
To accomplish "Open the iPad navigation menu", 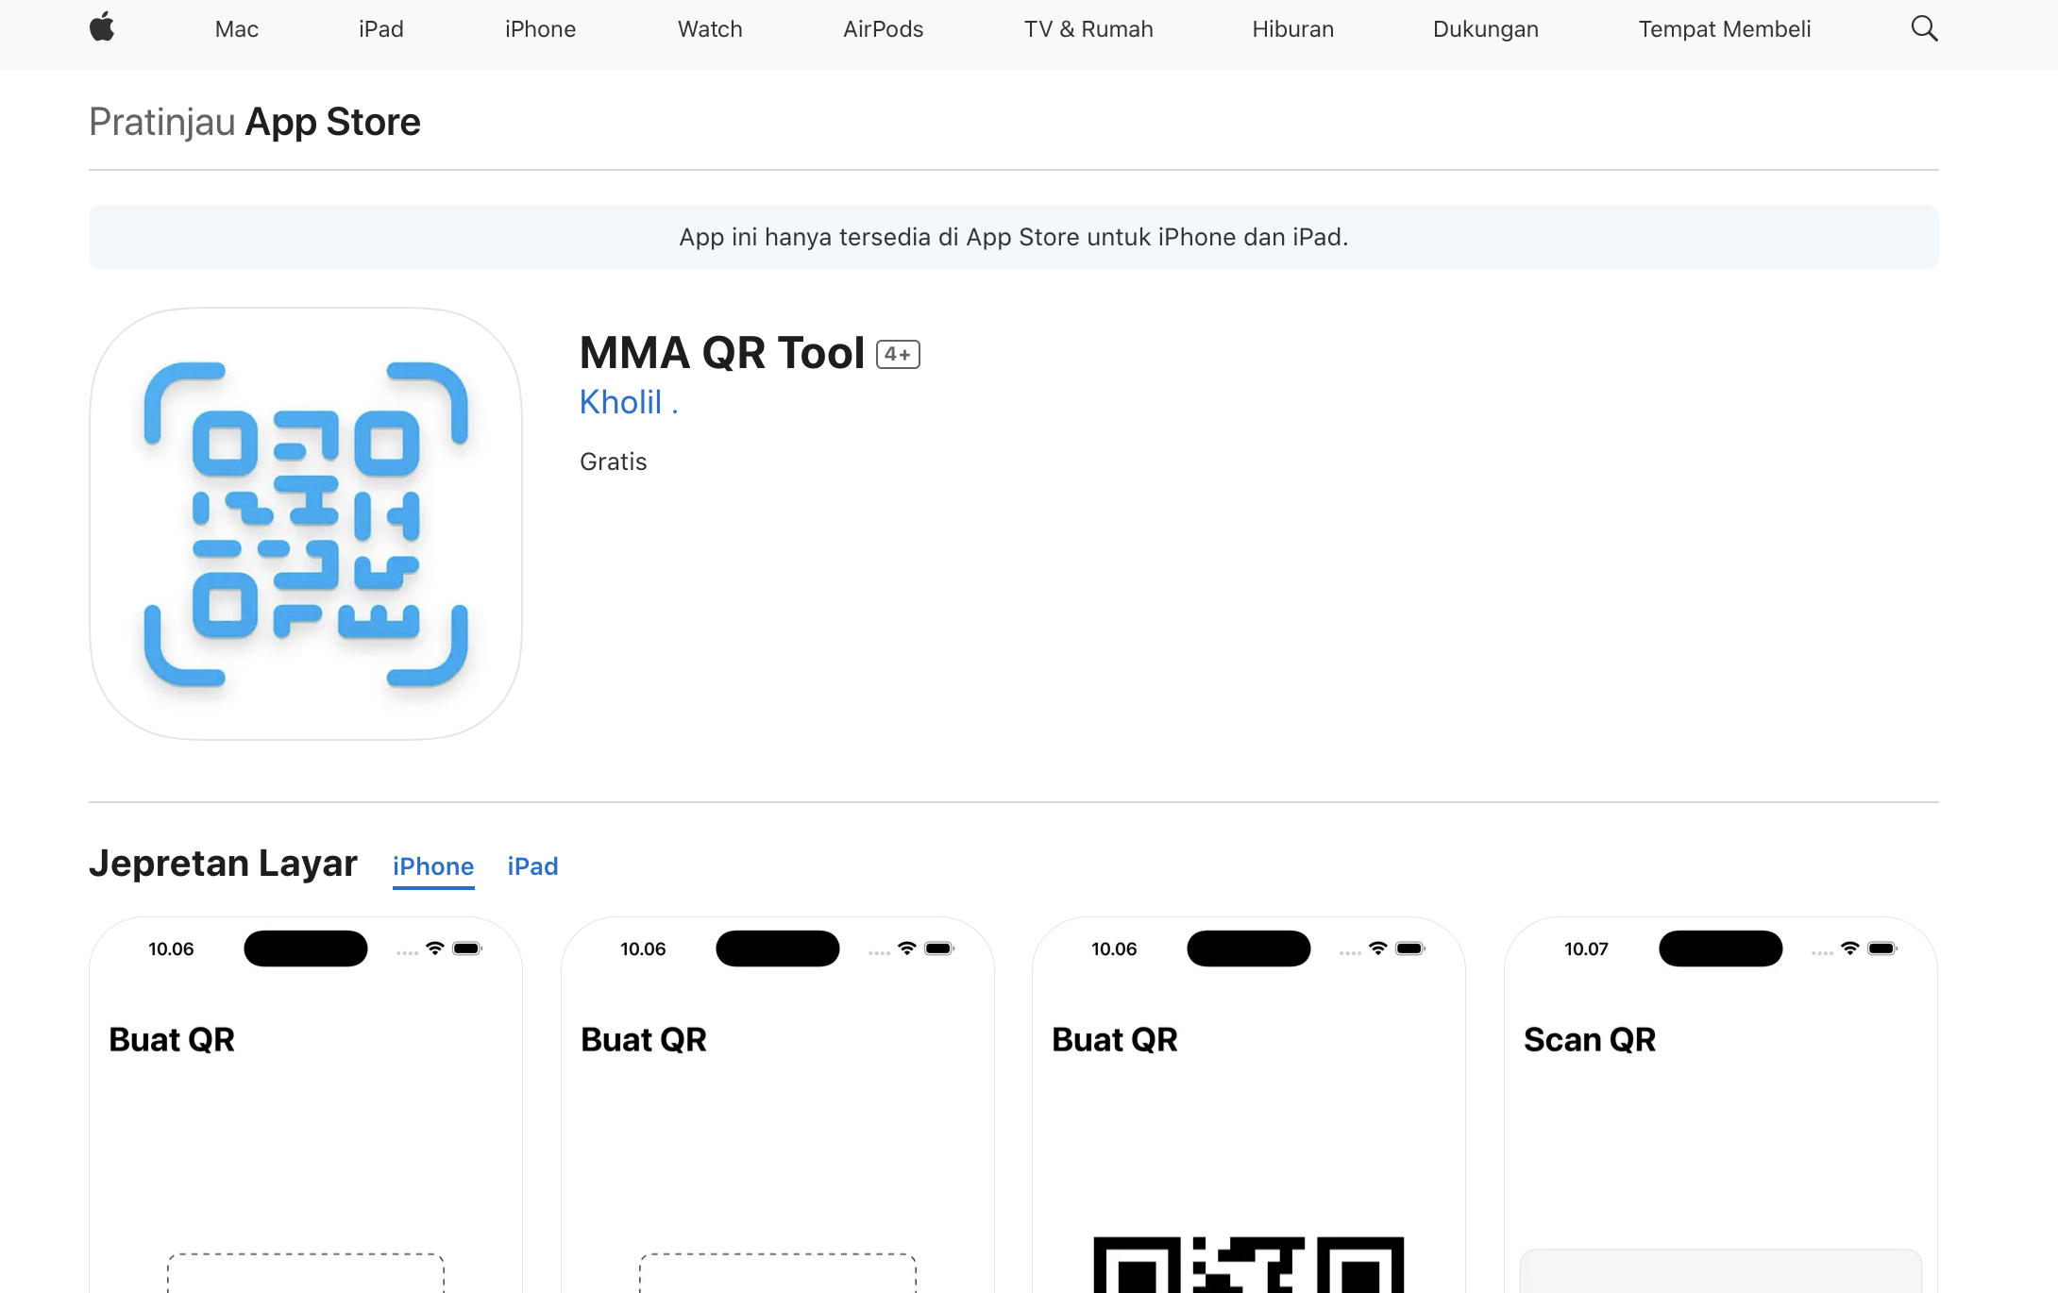I will 380,29.
